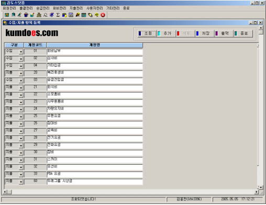Open the 기타관리 menu
This screenshot has height=205, width=266.
[x=113, y=8]
